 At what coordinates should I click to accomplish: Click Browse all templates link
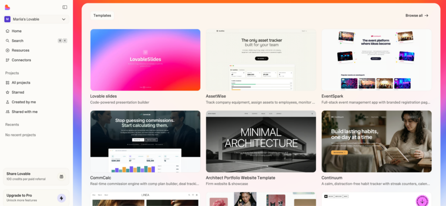pos(417,16)
